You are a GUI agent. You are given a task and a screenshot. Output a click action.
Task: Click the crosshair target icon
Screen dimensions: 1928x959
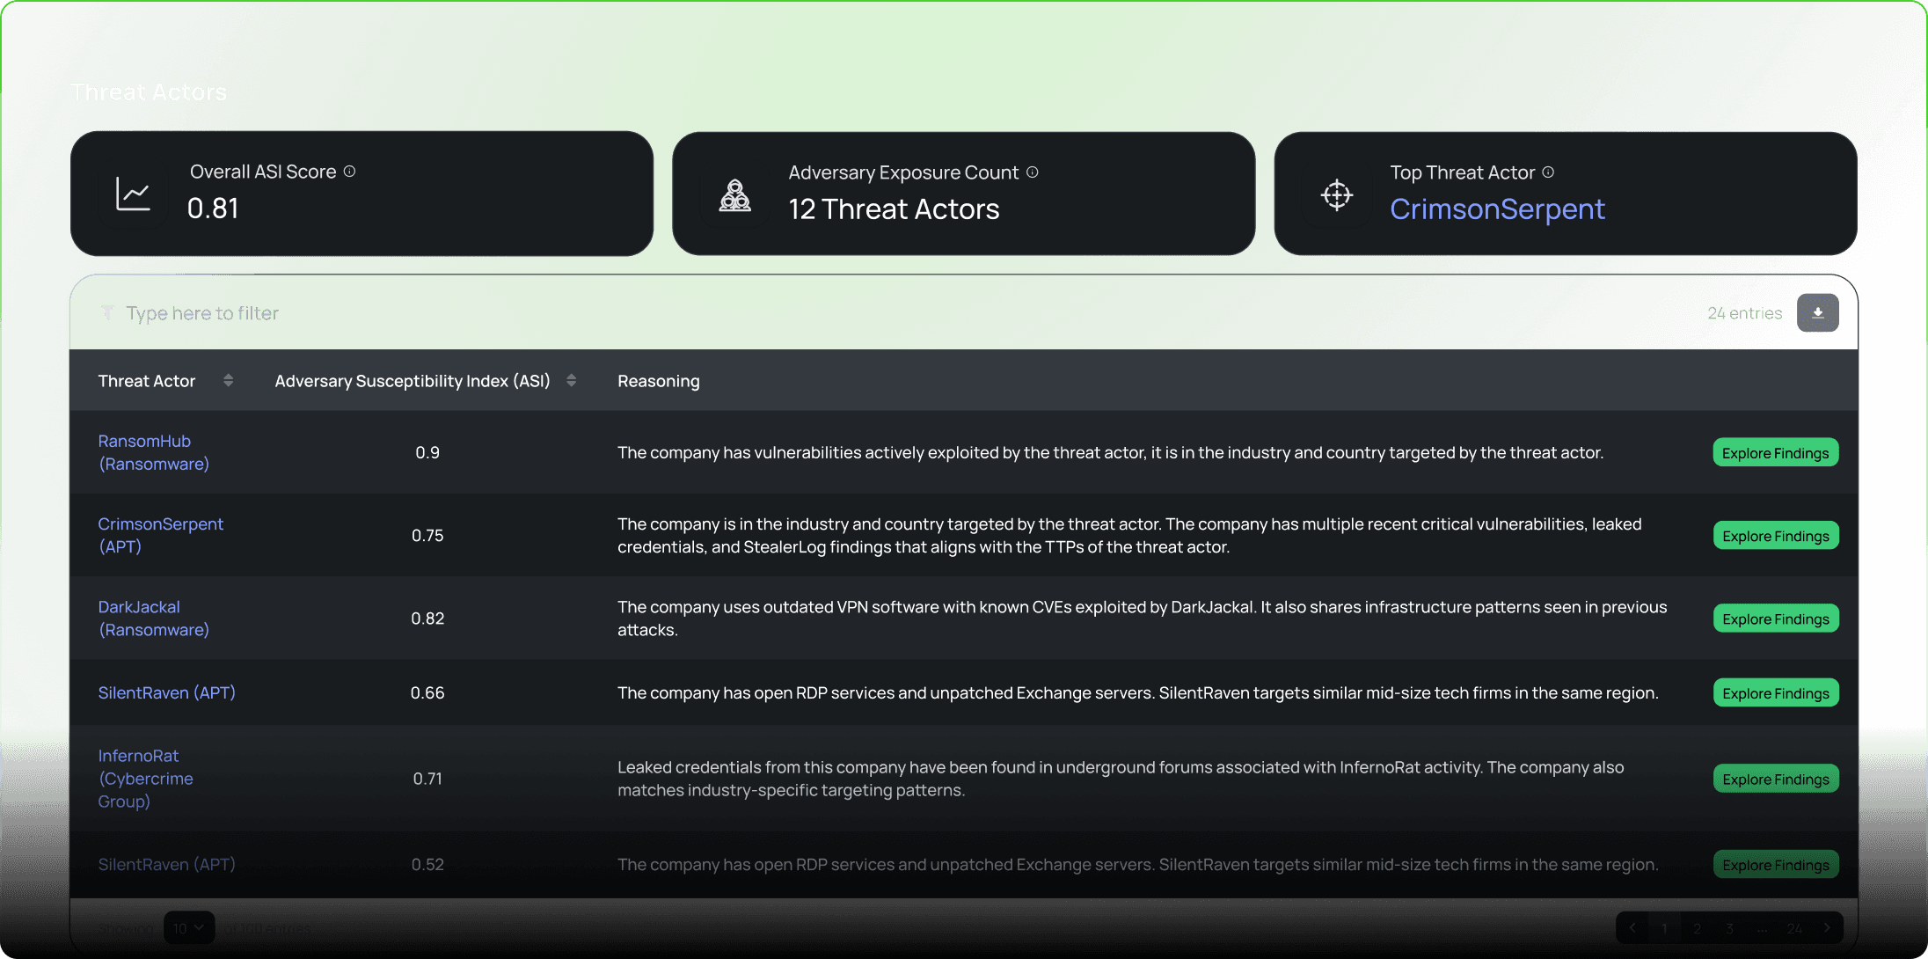coord(1336,195)
